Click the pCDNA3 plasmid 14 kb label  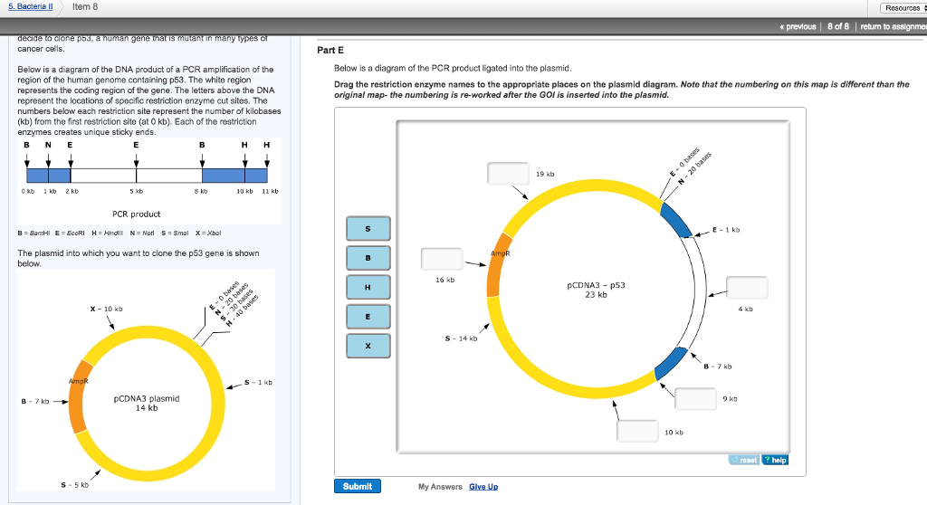[147, 404]
